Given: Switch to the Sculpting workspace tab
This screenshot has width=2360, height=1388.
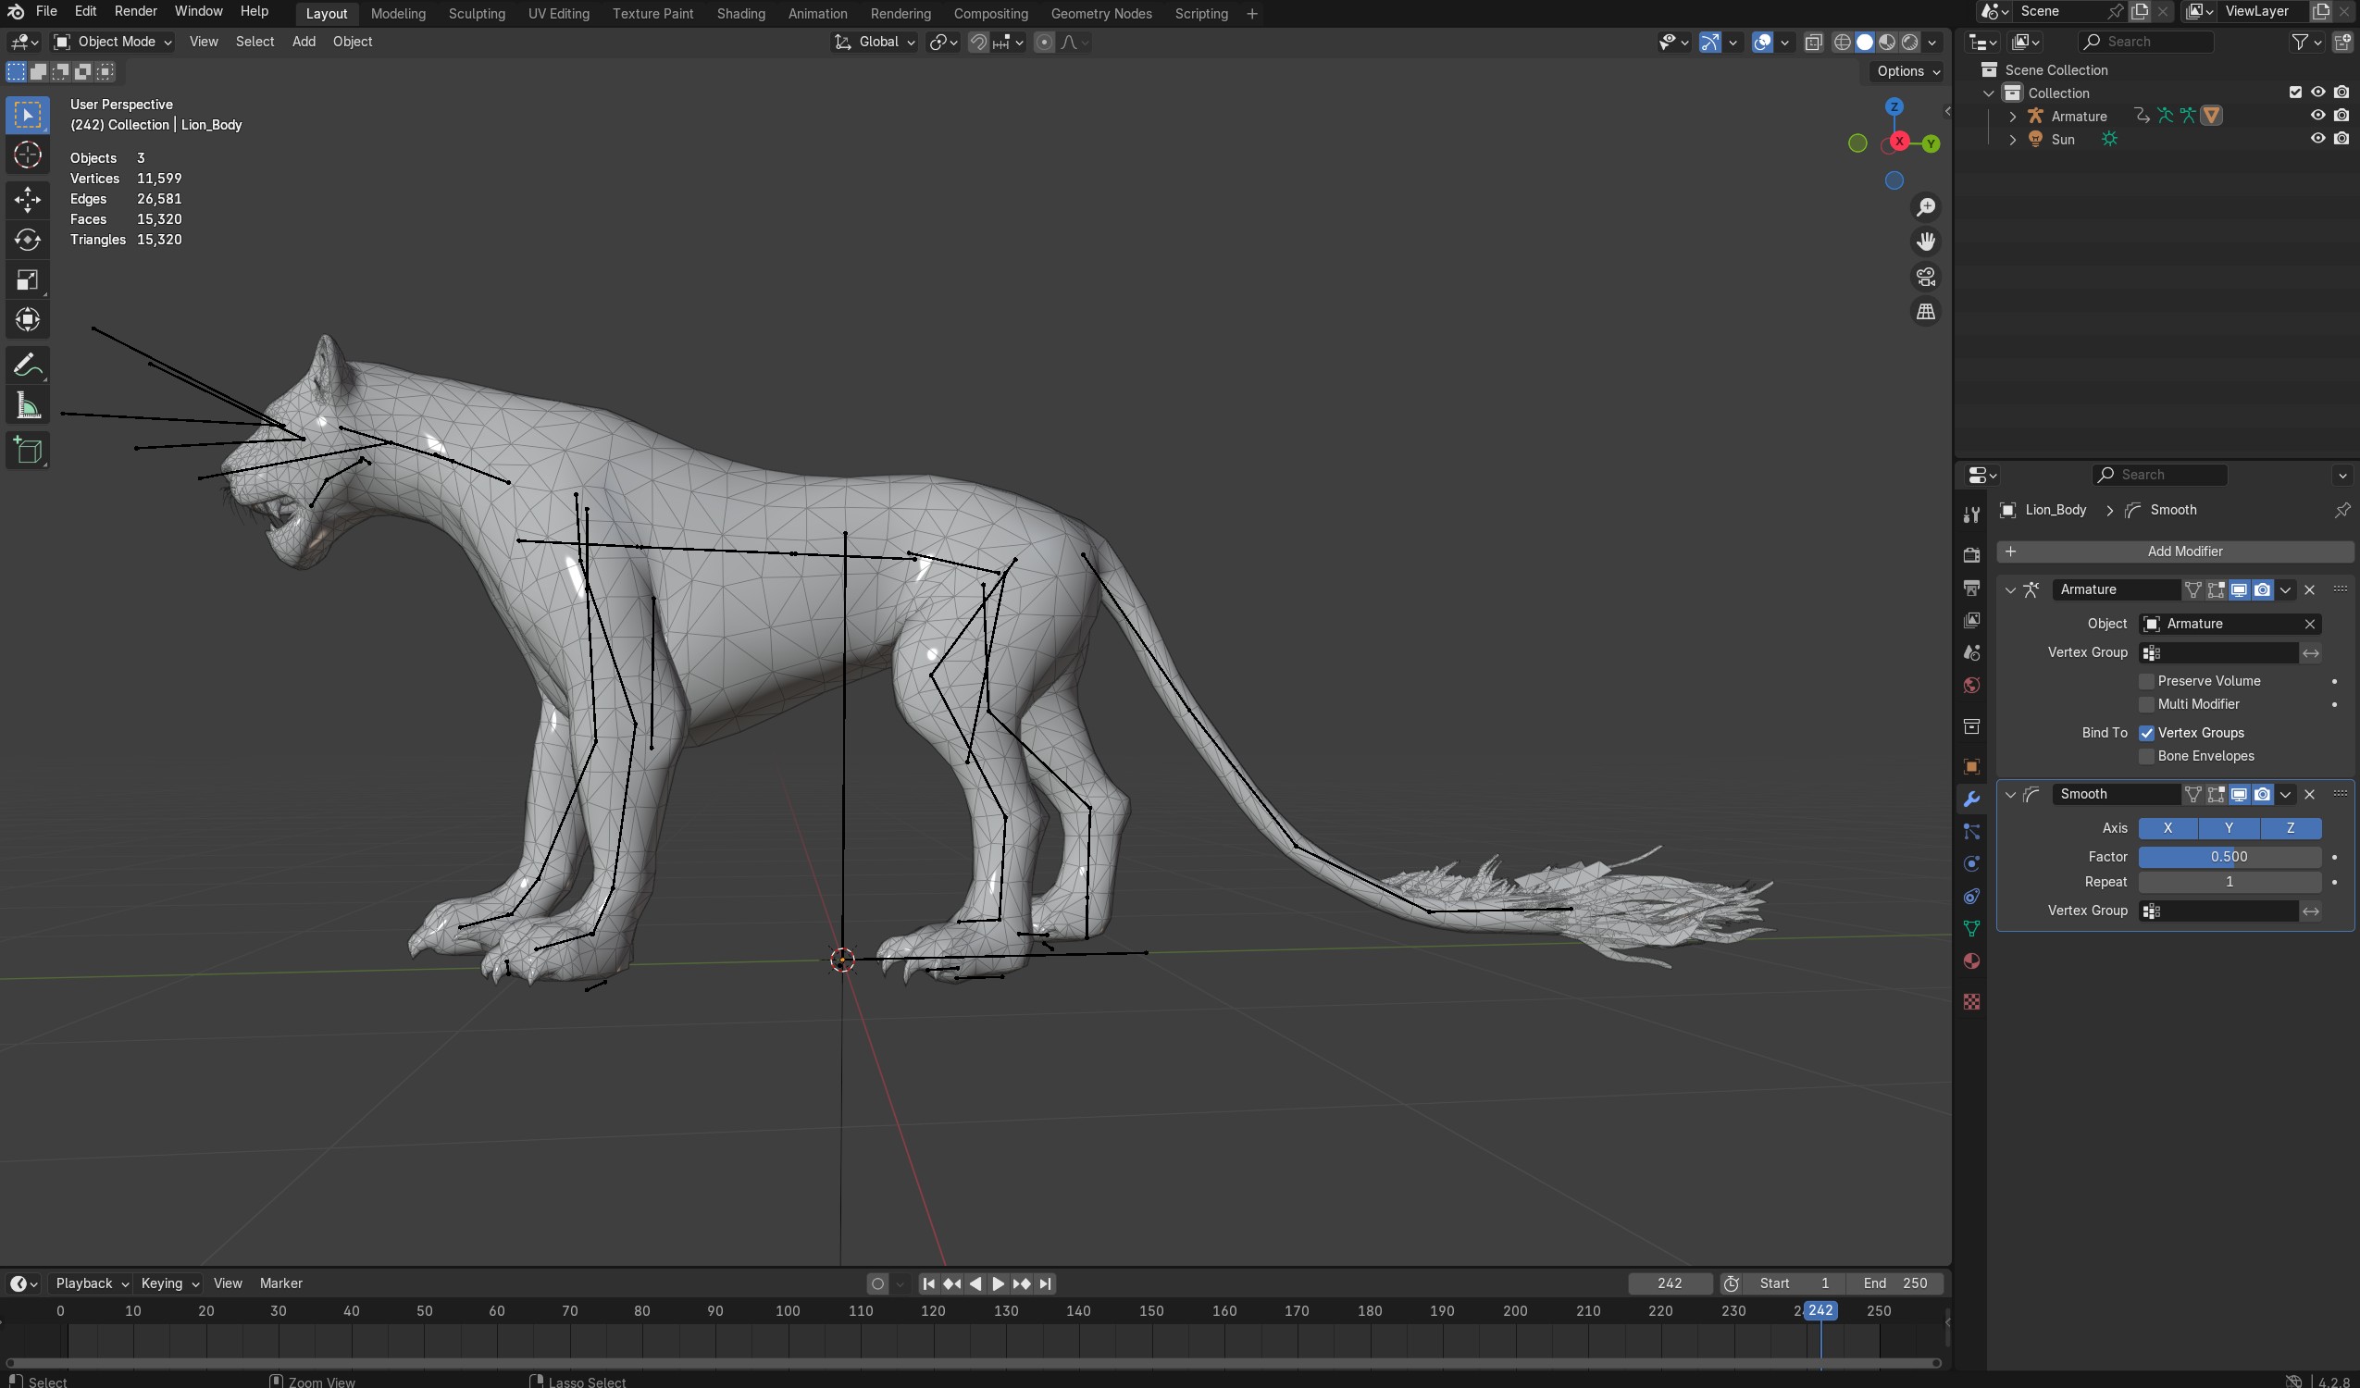Looking at the screenshot, I should (x=476, y=13).
